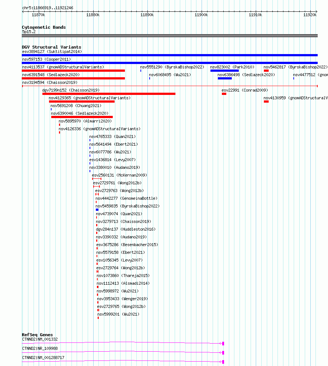This screenshot has height=366, width=328.
Task: Open nsv6068495 (Wu2021) variant
Action: [x=170, y=75]
